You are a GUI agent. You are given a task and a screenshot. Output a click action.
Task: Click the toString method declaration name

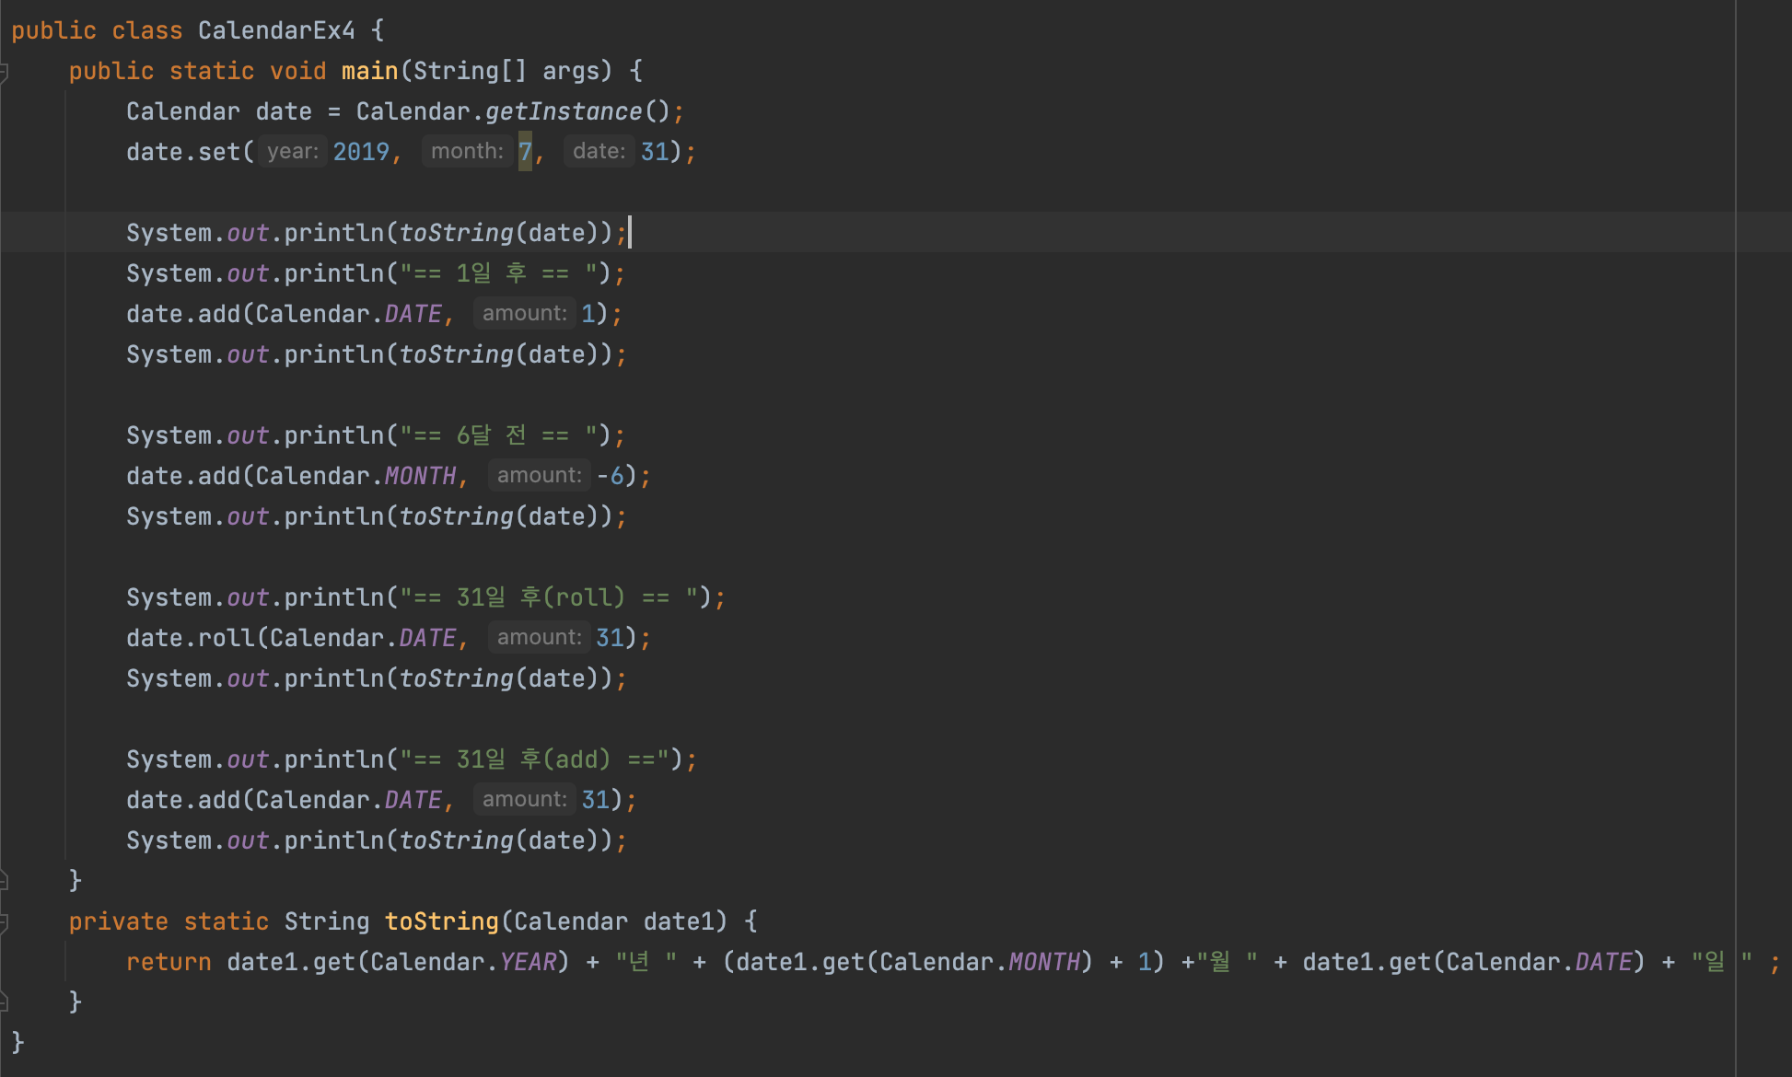(x=441, y=921)
